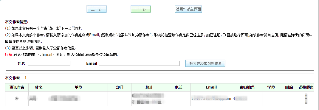Focus the Email search input field
Image resolution: width=319 pixels, height=110 pixels.
(139, 63)
